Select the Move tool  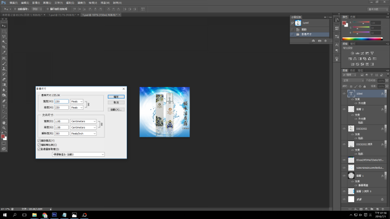point(4,26)
